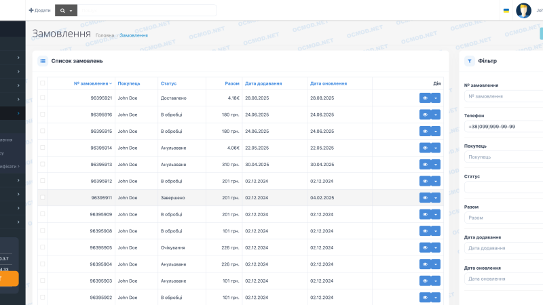
Task: Open action dropdown arrow for order 96395902
Action: pos(436,298)
